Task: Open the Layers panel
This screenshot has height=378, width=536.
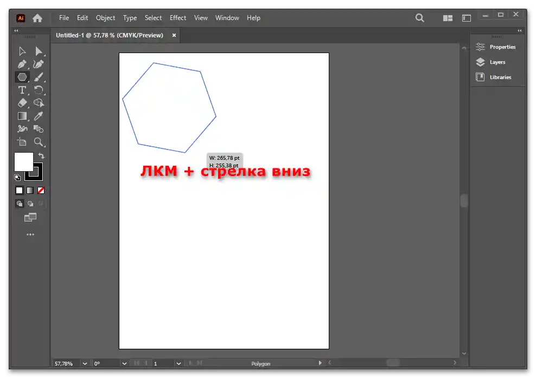Action: (x=491, y=62)
